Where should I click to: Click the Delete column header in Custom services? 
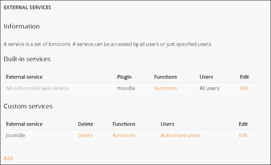(85, 124)
